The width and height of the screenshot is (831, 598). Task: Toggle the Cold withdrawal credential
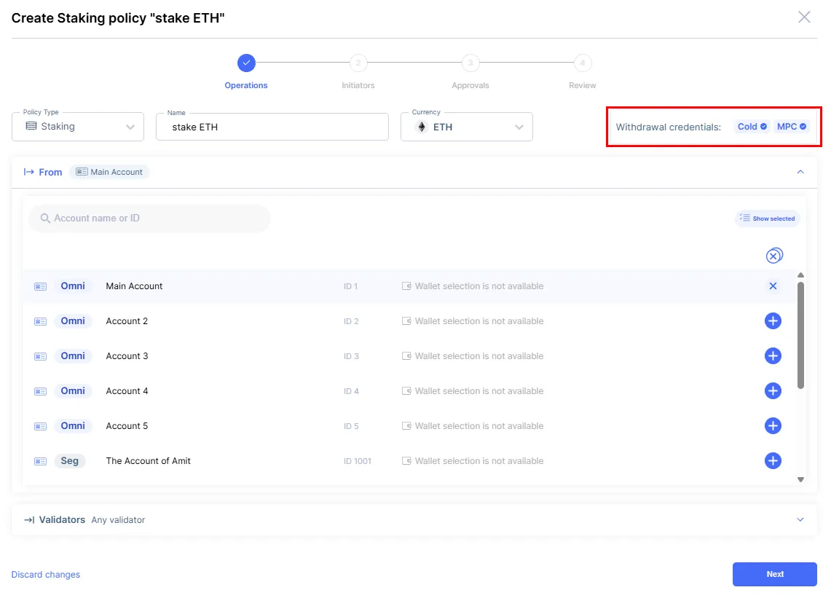pyautogui.click(x=752, y=126)
